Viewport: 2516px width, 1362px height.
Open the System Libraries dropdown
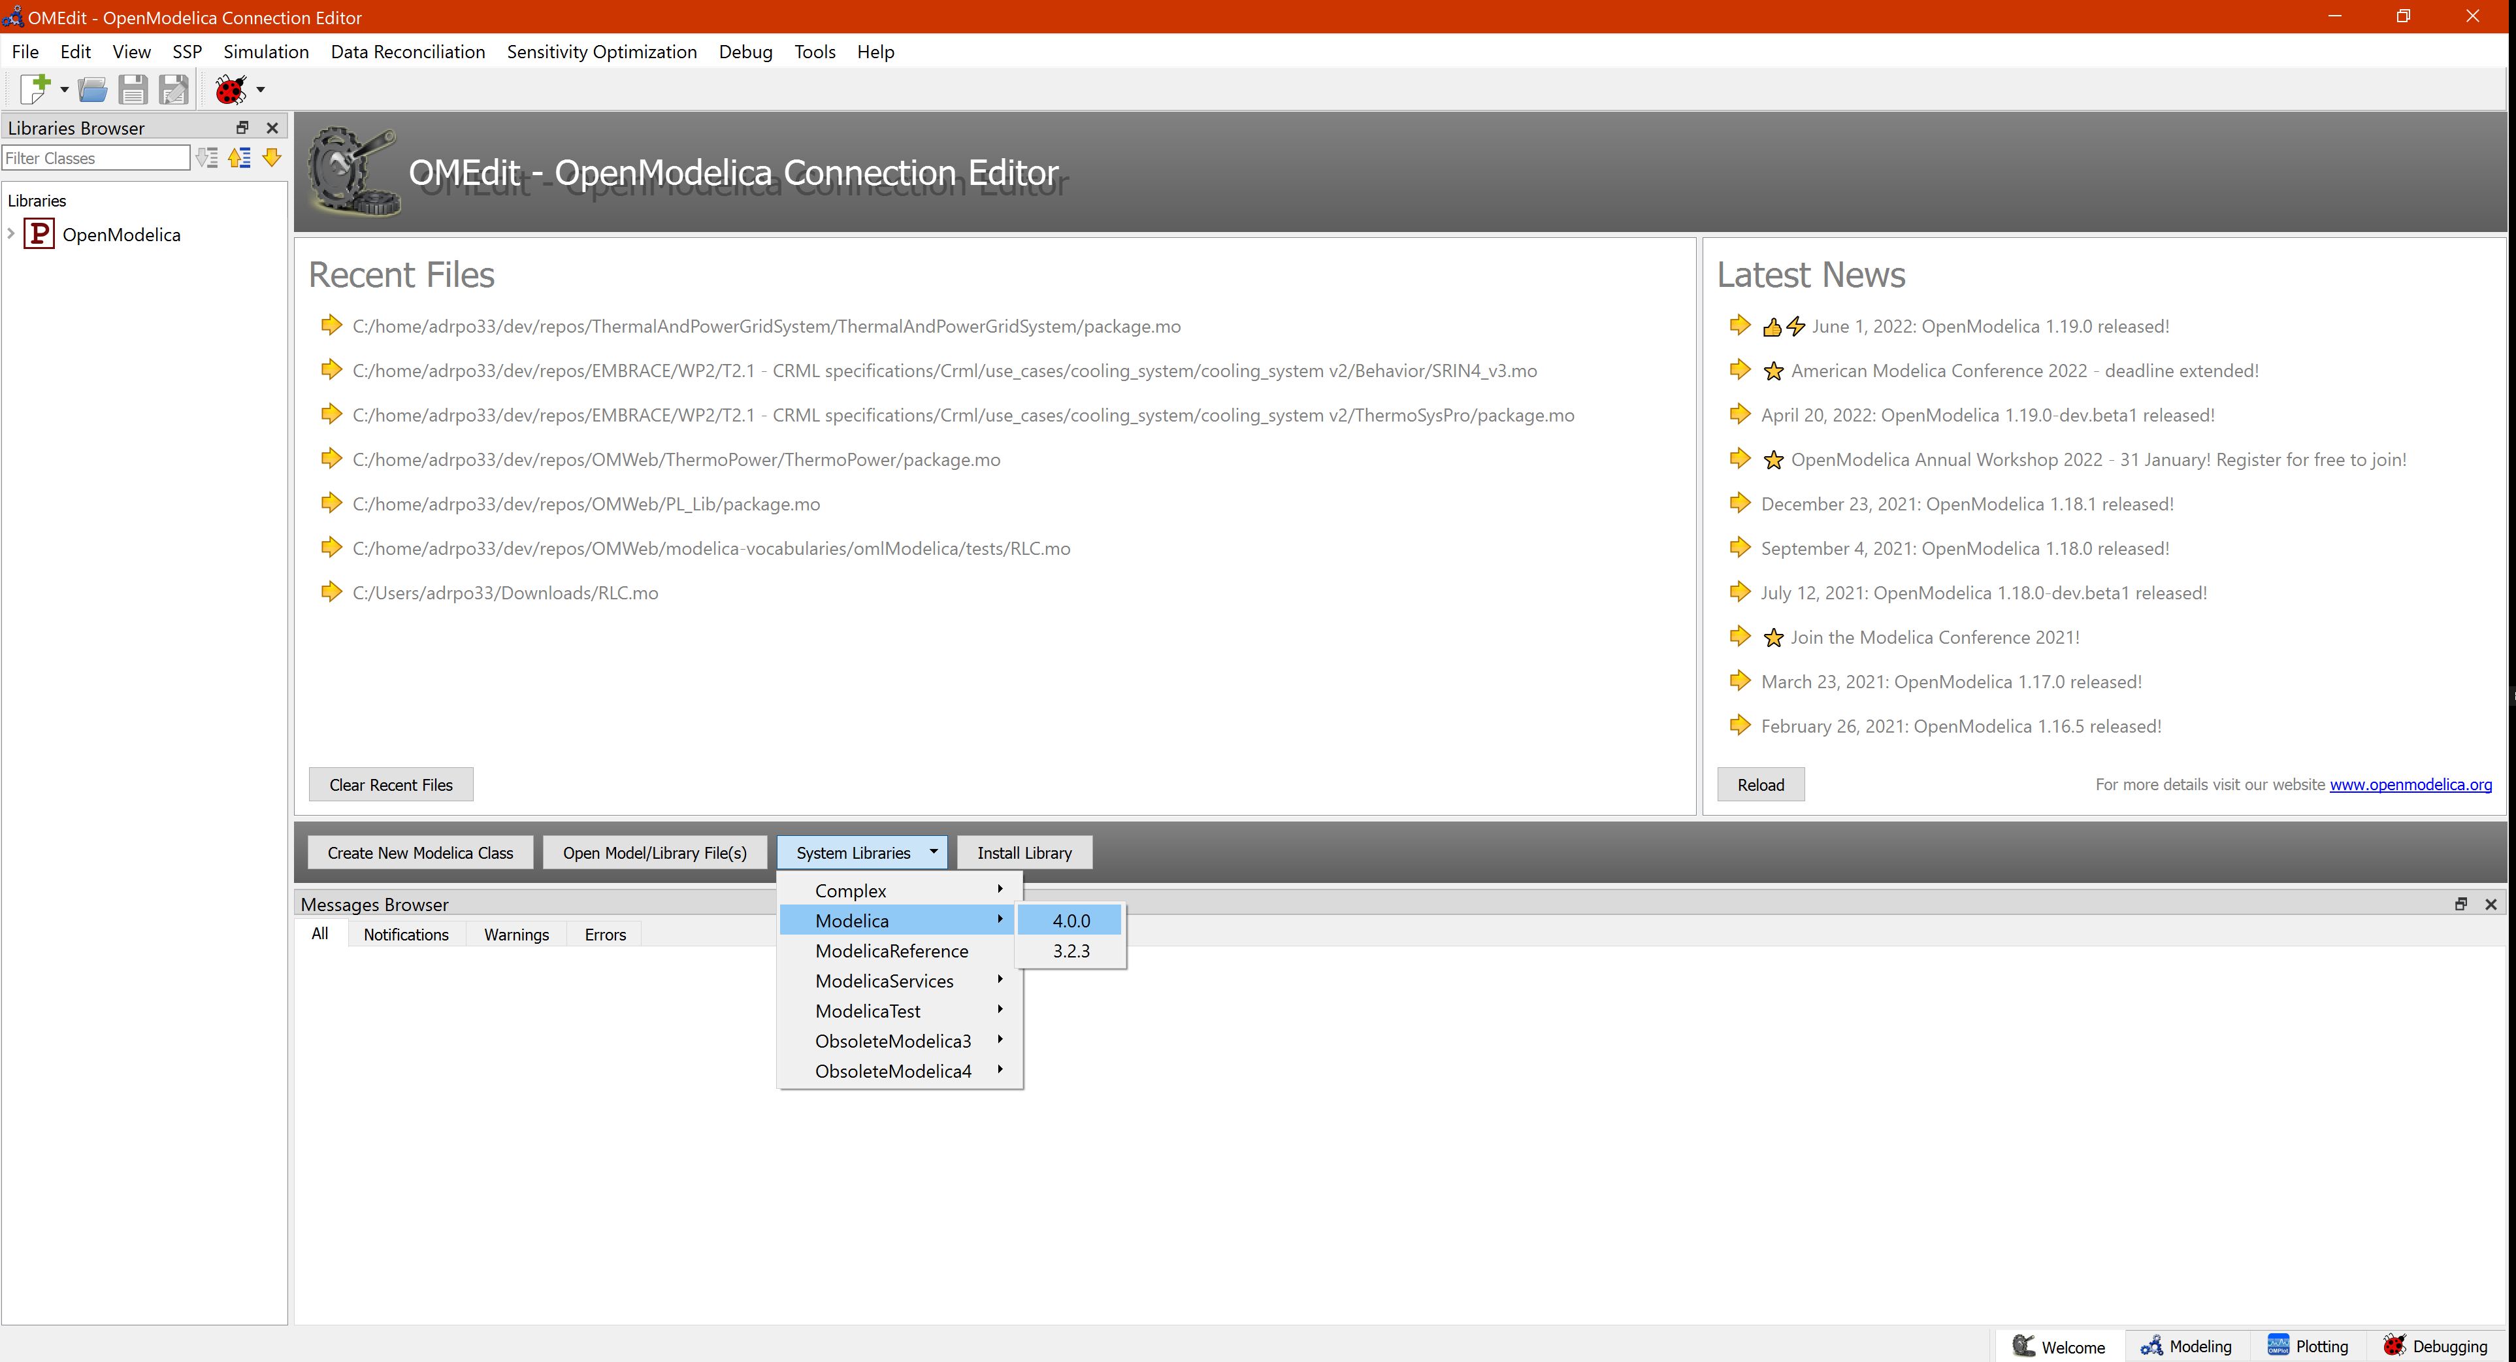(862, 852)
